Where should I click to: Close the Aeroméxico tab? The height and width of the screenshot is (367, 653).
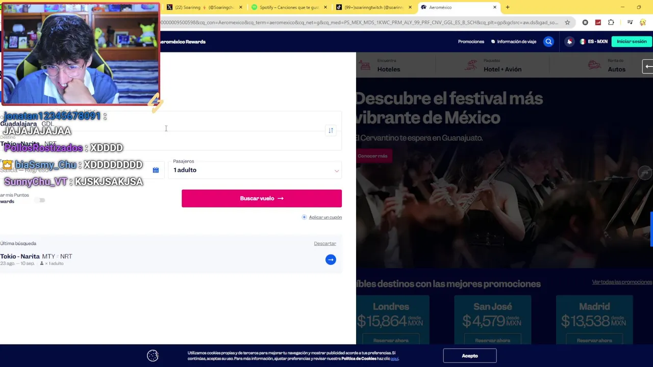pos(494,7)
